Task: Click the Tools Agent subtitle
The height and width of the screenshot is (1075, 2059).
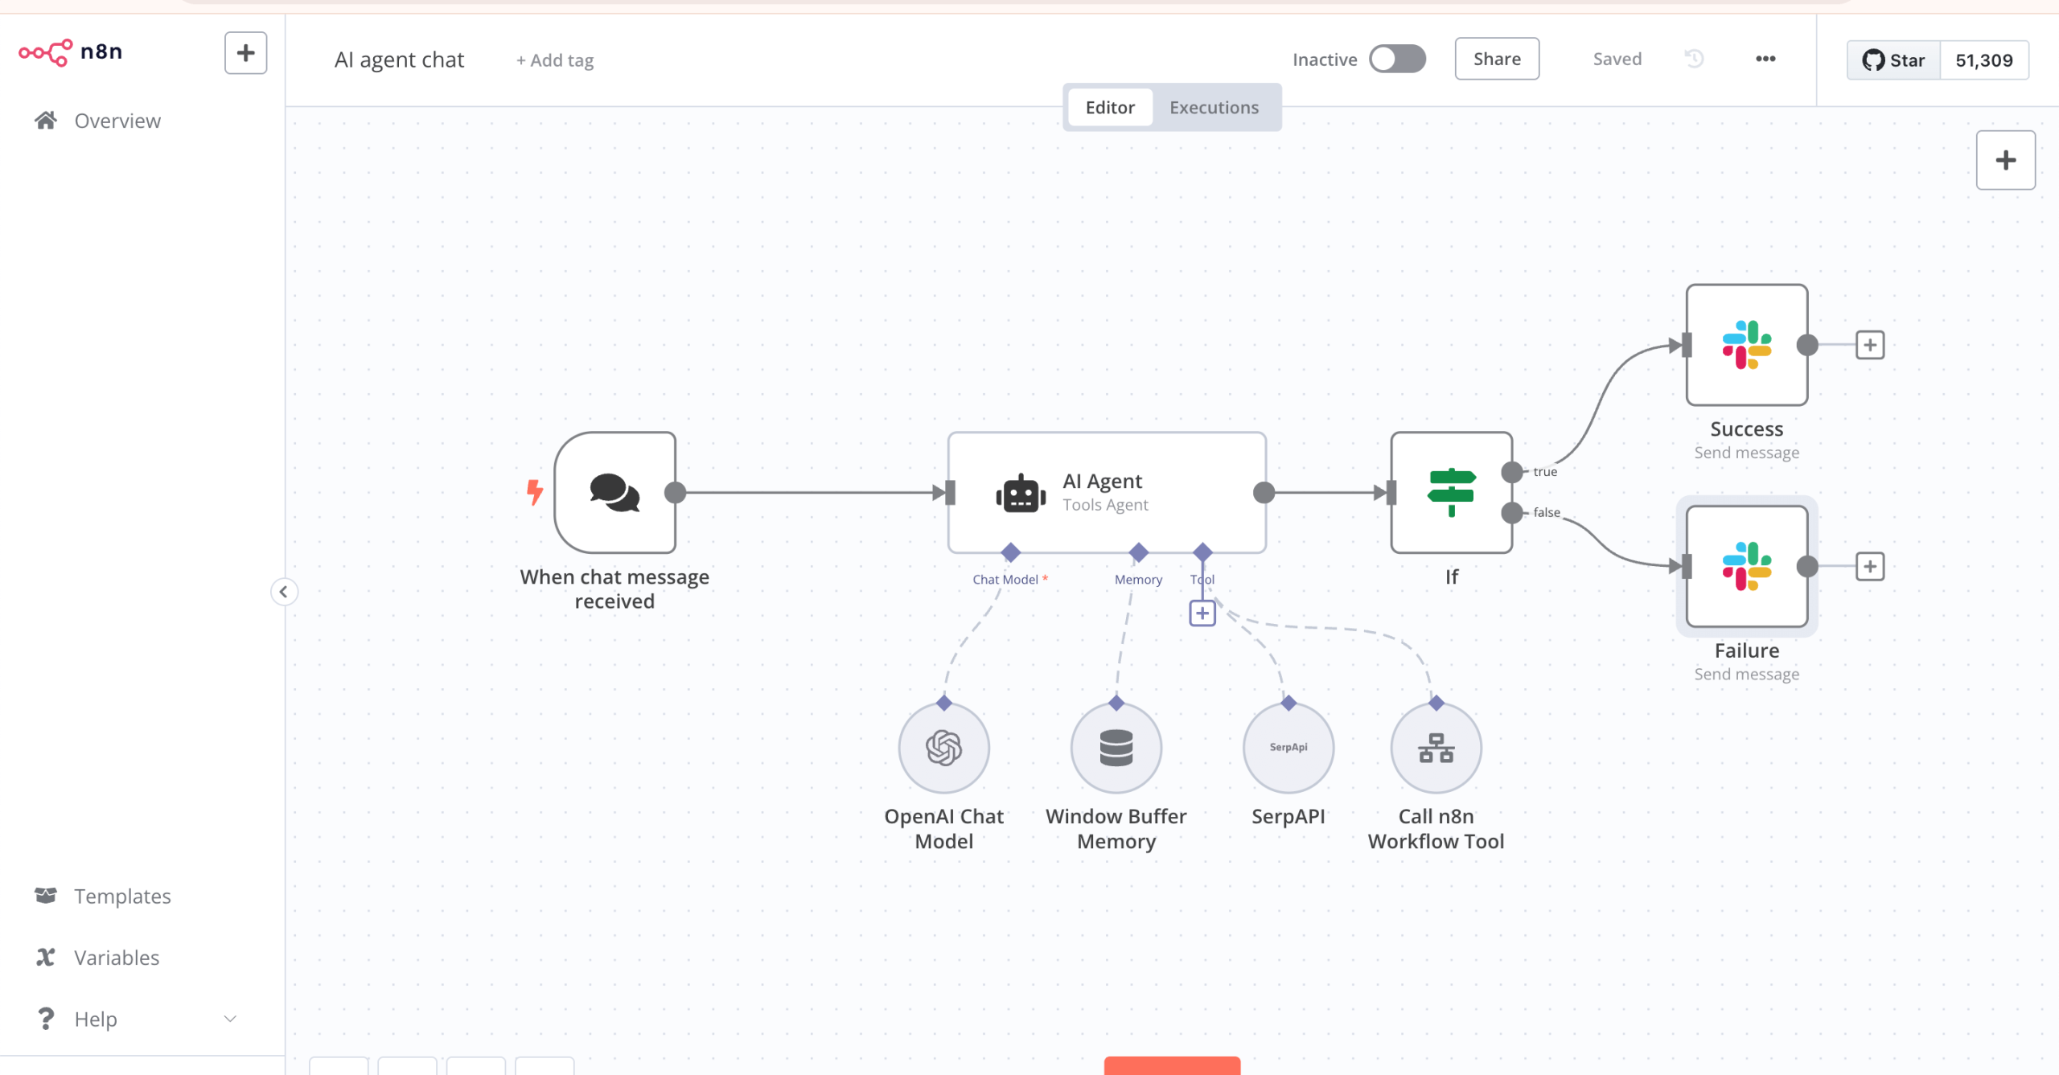Action: [x=1105, y=505]
